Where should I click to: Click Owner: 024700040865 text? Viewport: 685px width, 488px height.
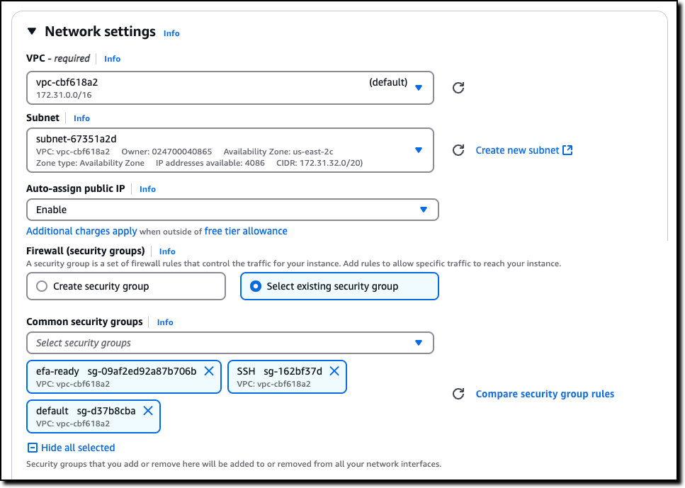(166, 152)
